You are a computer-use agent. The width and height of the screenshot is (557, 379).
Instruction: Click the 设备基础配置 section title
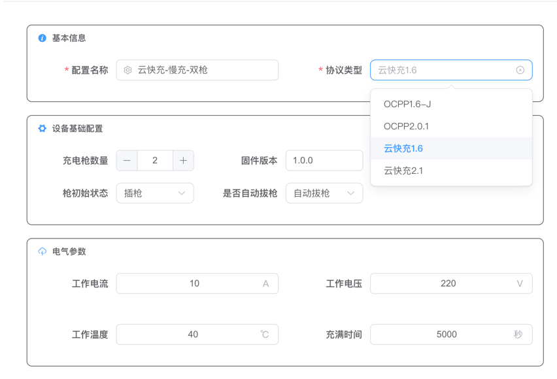point(77,128)
